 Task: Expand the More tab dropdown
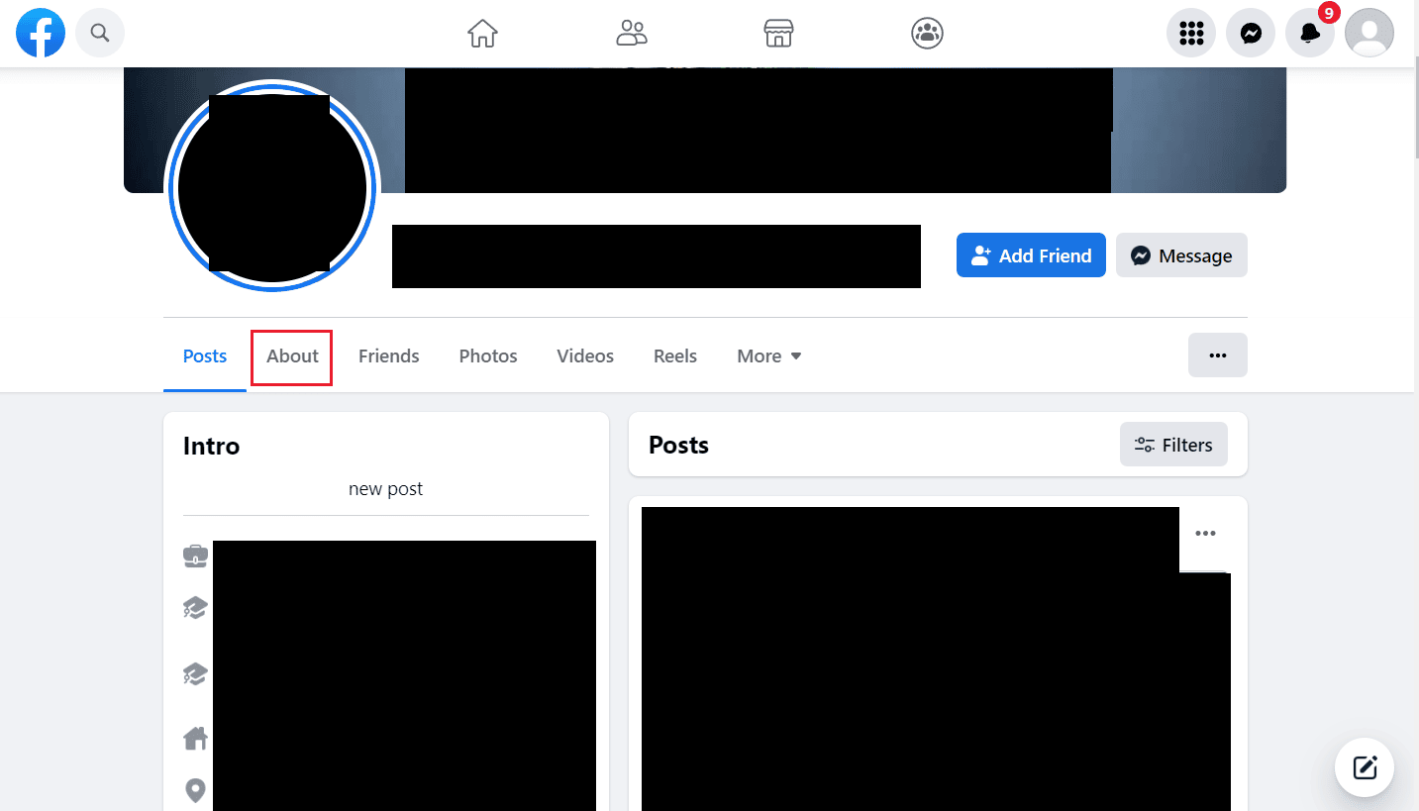769,356
